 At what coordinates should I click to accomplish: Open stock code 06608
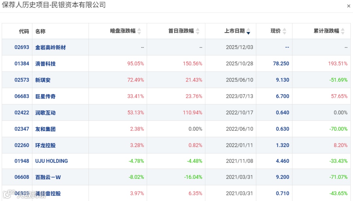[22, 177]
